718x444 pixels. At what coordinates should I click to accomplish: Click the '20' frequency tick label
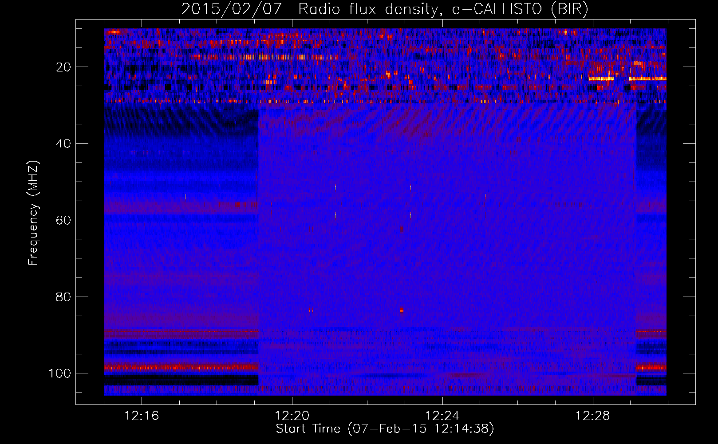click(63, 67)
